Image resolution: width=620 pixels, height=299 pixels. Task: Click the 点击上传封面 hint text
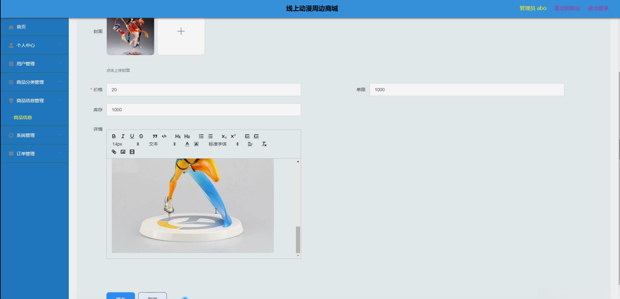pos(118,71)
